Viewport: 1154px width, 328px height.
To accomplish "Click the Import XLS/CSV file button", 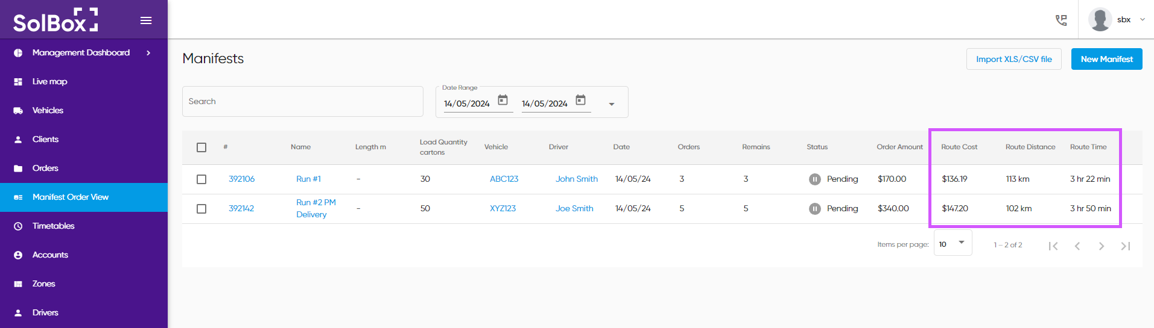I will coord(1013,59).
